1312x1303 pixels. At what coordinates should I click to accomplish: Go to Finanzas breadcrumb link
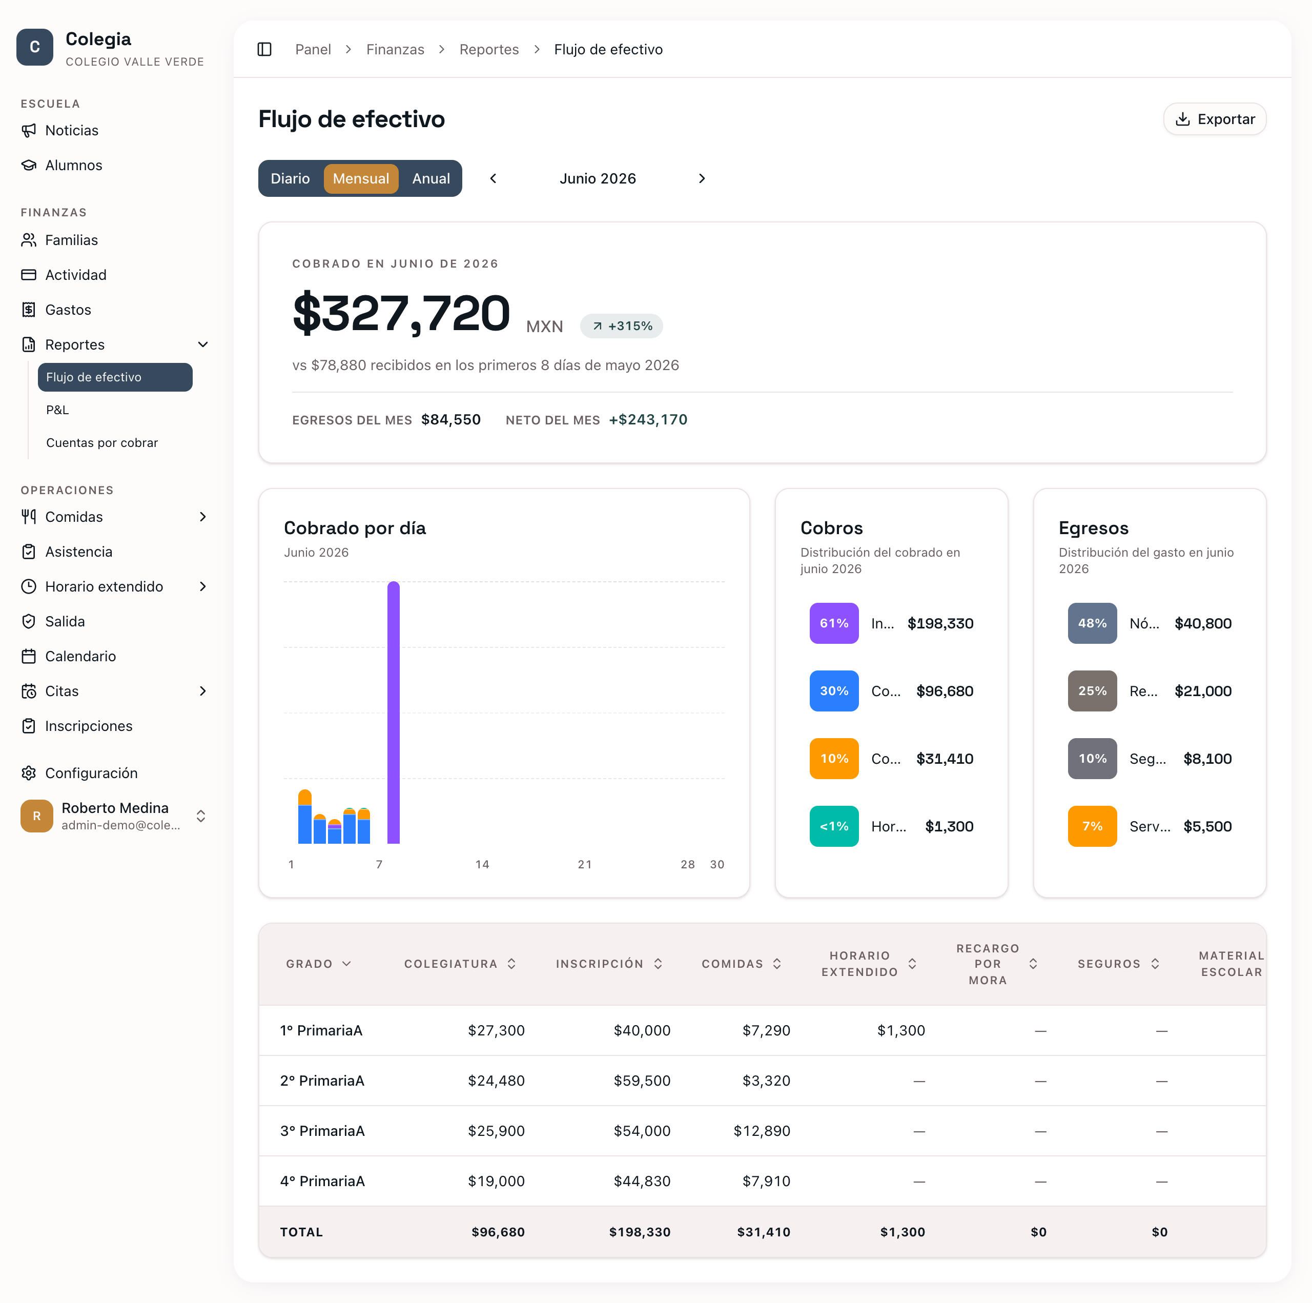click(395, 50)
